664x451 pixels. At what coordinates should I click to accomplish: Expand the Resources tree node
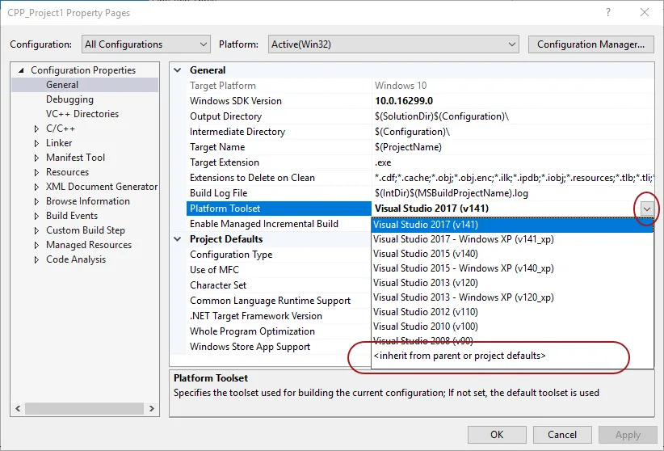[x=37, y=172]
